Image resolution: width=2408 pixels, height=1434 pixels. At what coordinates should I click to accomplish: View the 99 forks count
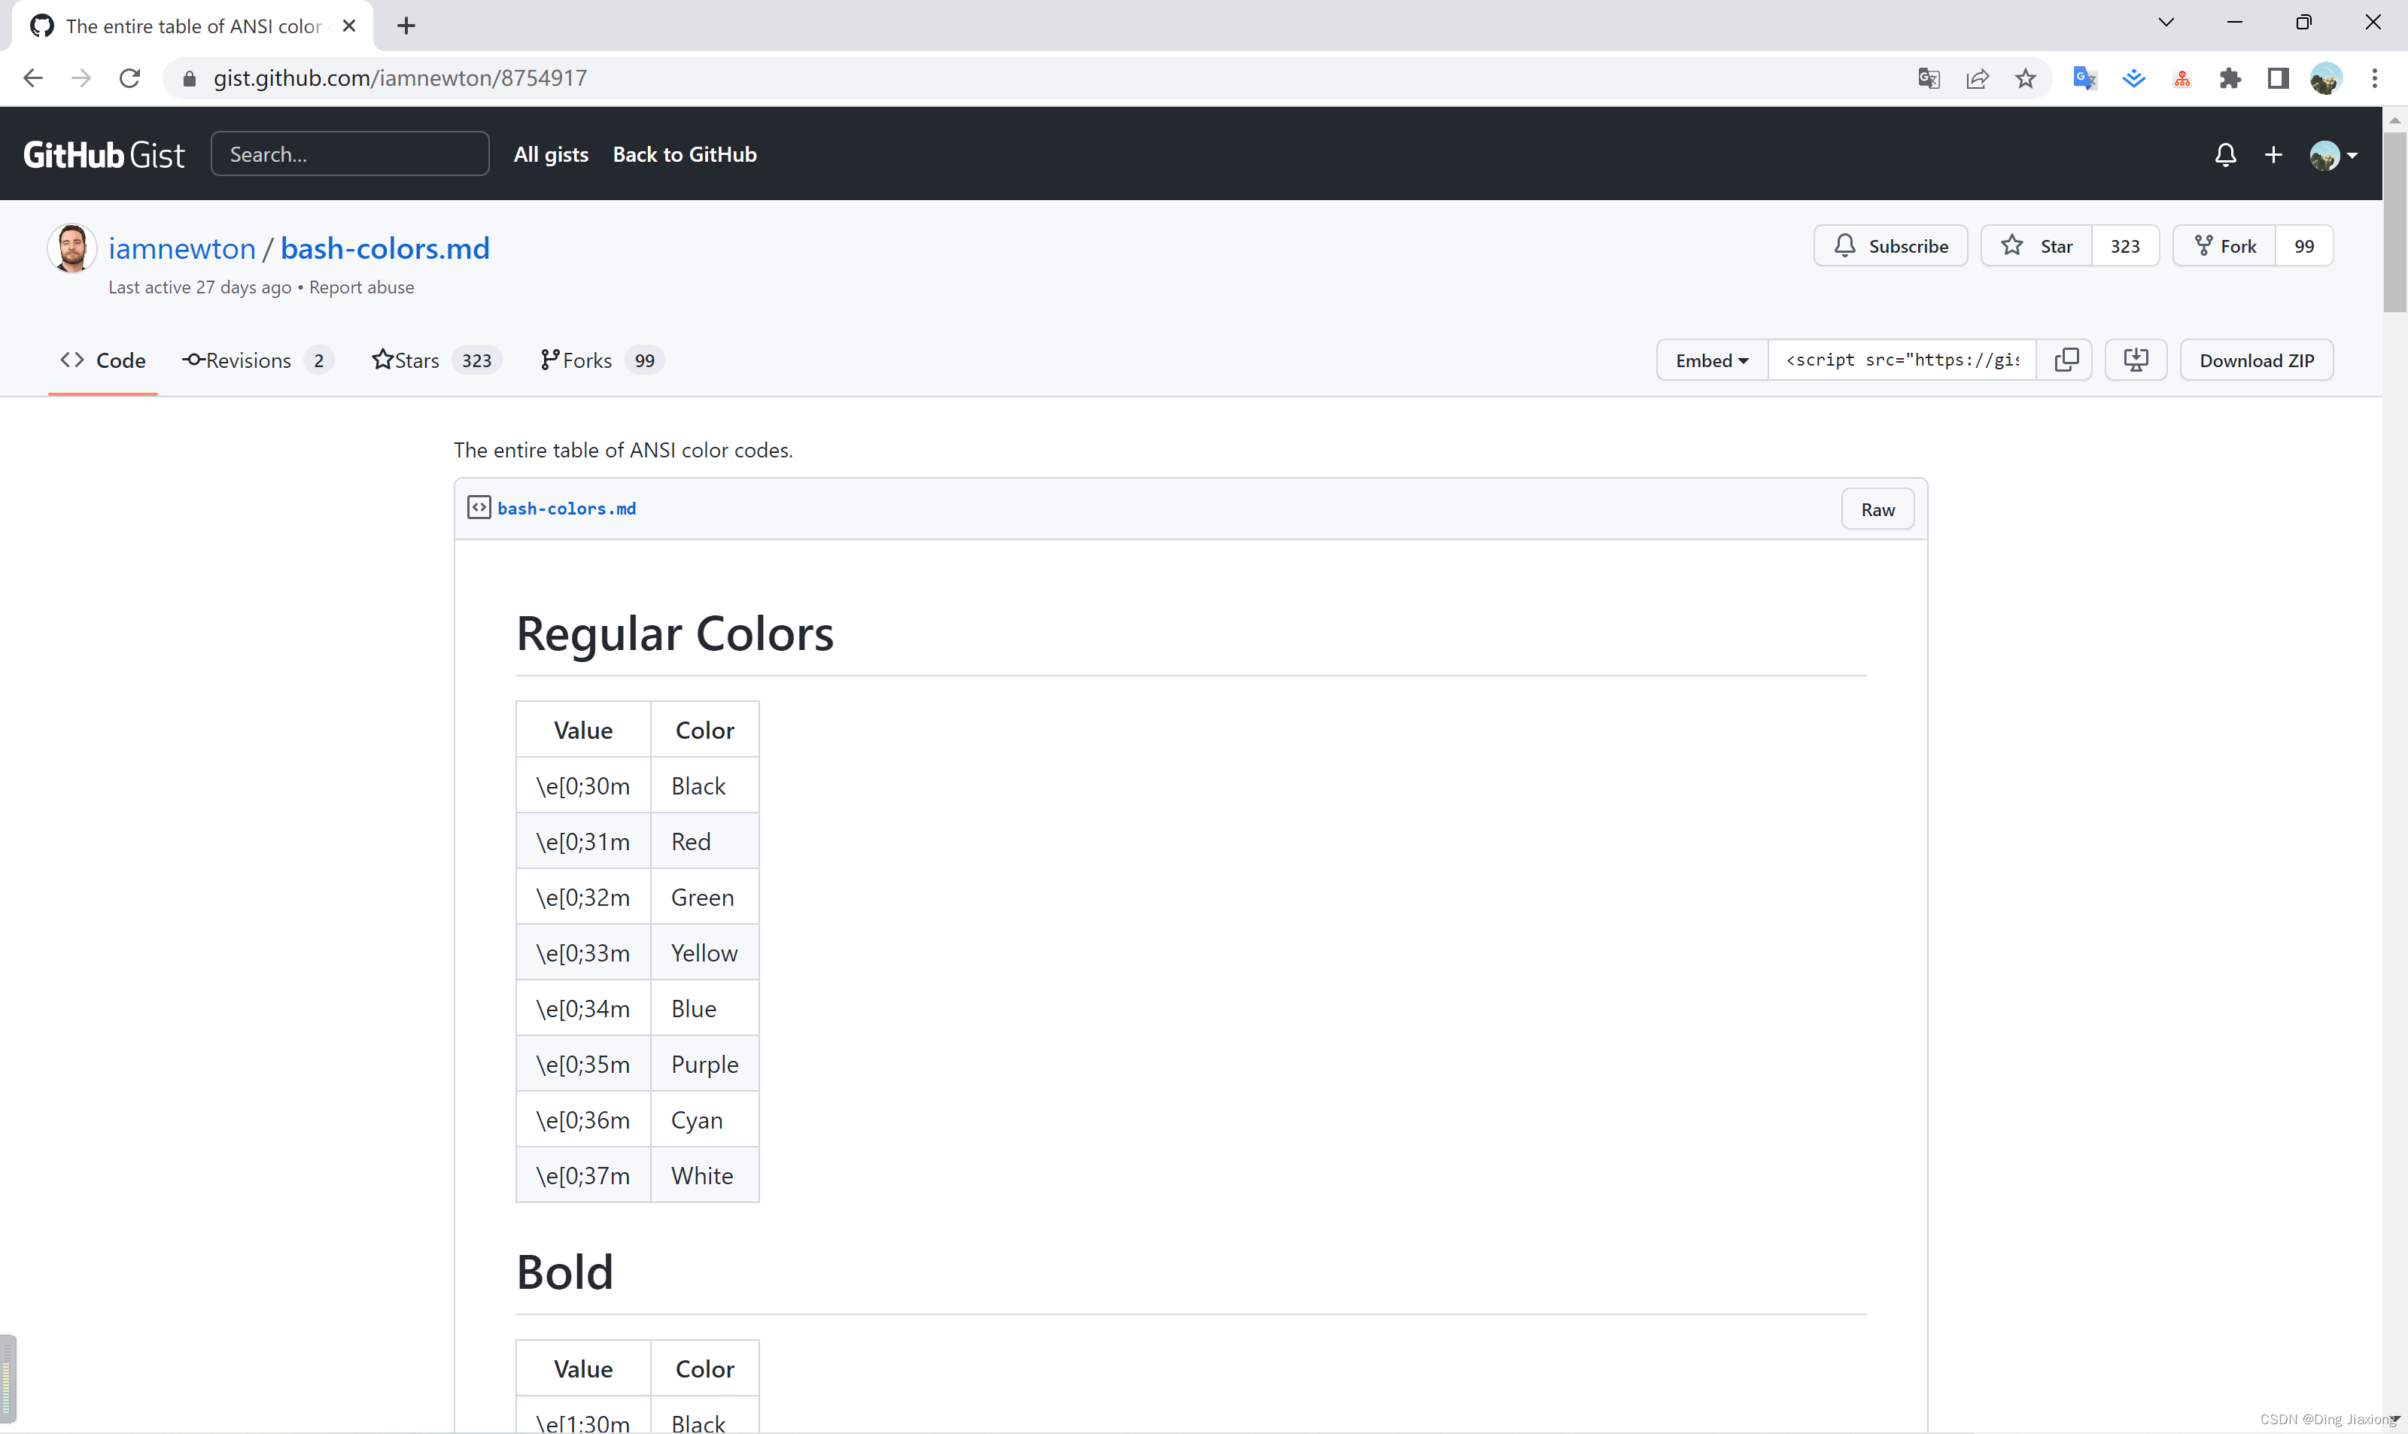click(2305, 247)
